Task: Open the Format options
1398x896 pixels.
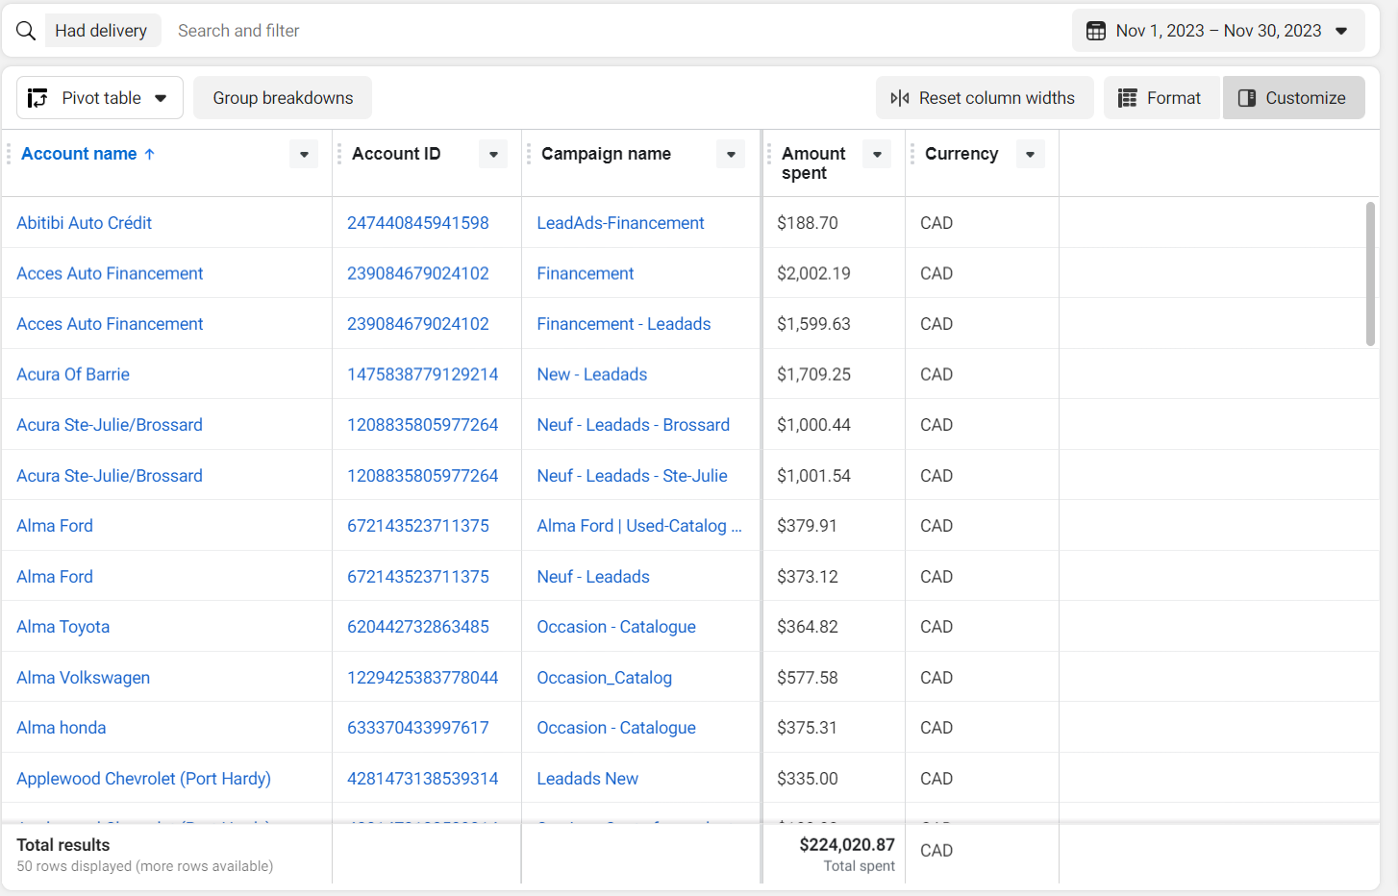Action: [x=1161, y=98]
